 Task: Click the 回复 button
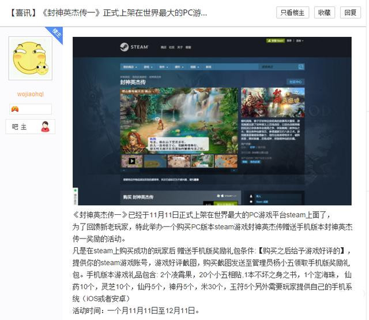click(351, 13)
